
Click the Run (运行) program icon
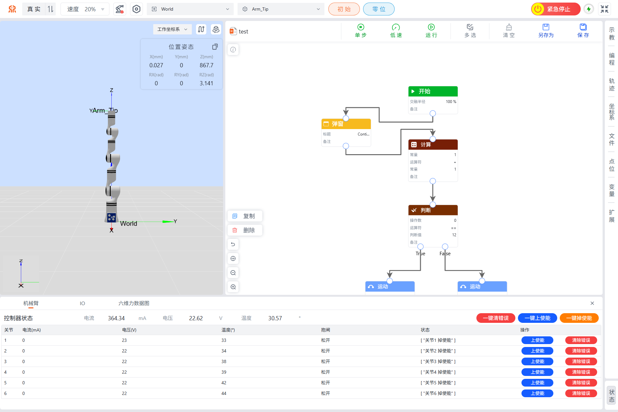[431, 27]
